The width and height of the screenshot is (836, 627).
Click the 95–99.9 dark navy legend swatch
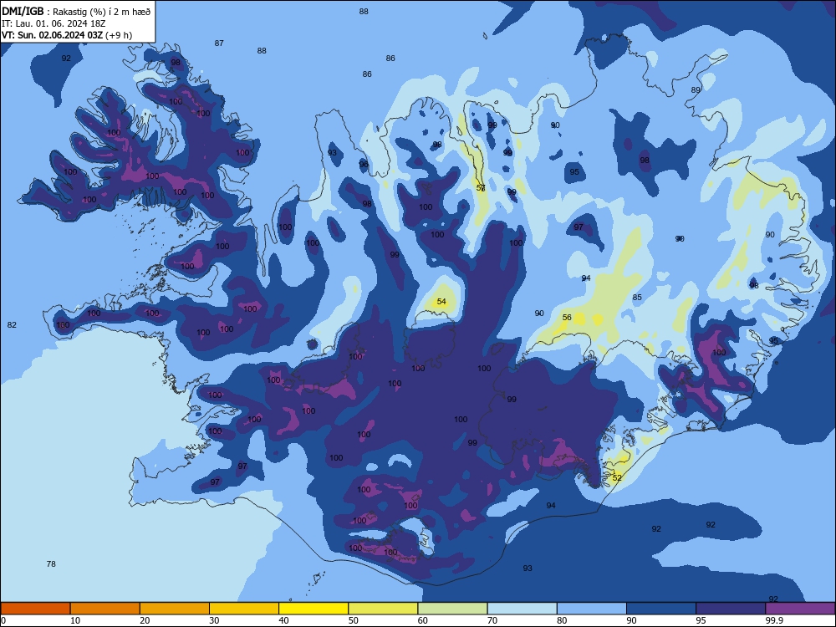pos(731,609)
